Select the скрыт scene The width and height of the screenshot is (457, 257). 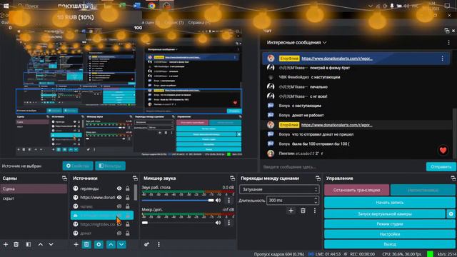34,198
